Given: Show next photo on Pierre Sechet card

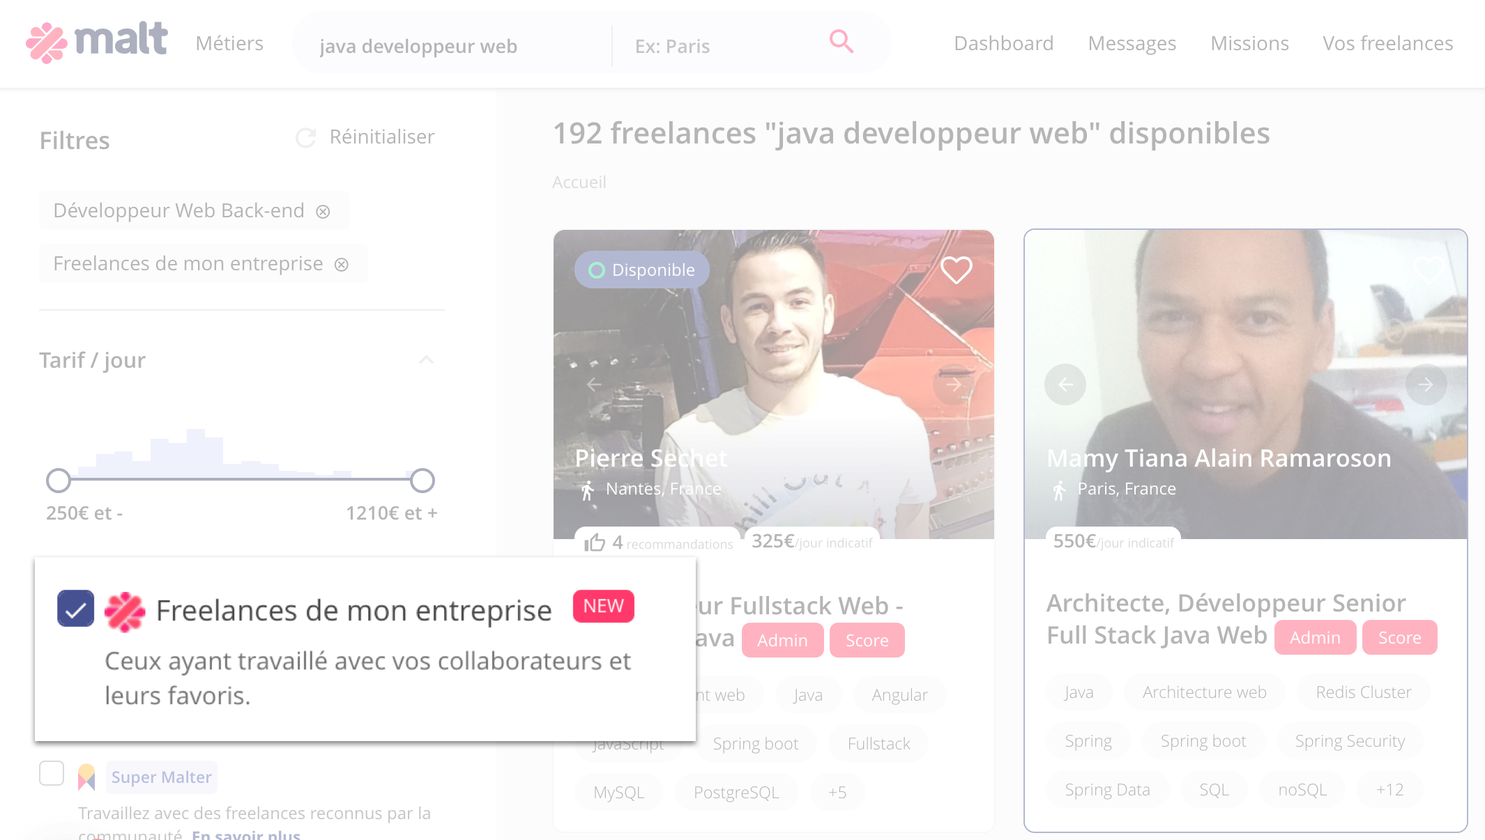Looking at the screenshot, I should [954, 384].
